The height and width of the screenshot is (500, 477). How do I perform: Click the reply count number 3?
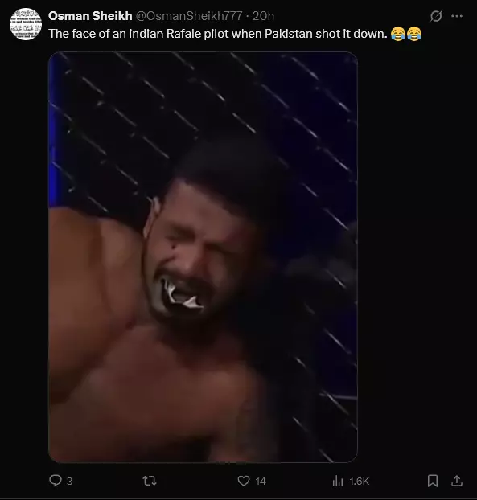[x=69, y=482]
